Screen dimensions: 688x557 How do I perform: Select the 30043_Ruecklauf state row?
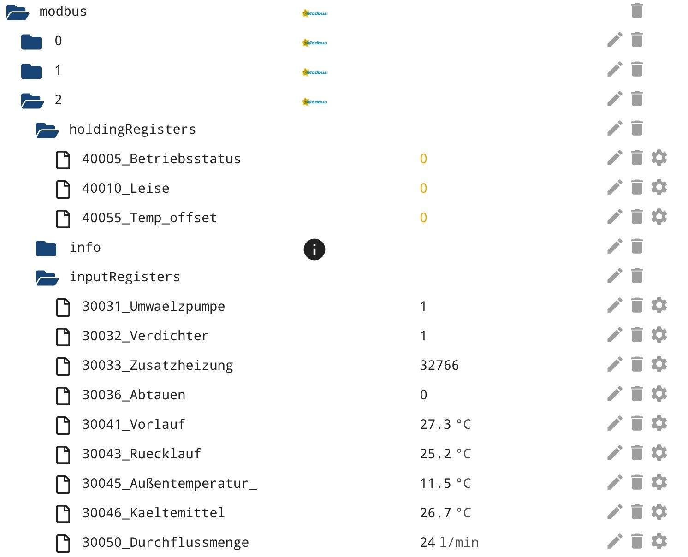coord(141,454)
